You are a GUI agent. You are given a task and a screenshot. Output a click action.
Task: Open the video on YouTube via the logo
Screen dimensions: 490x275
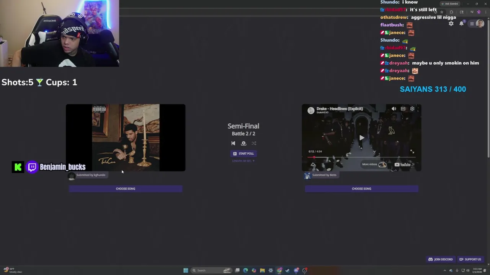[x=403, y=165]
